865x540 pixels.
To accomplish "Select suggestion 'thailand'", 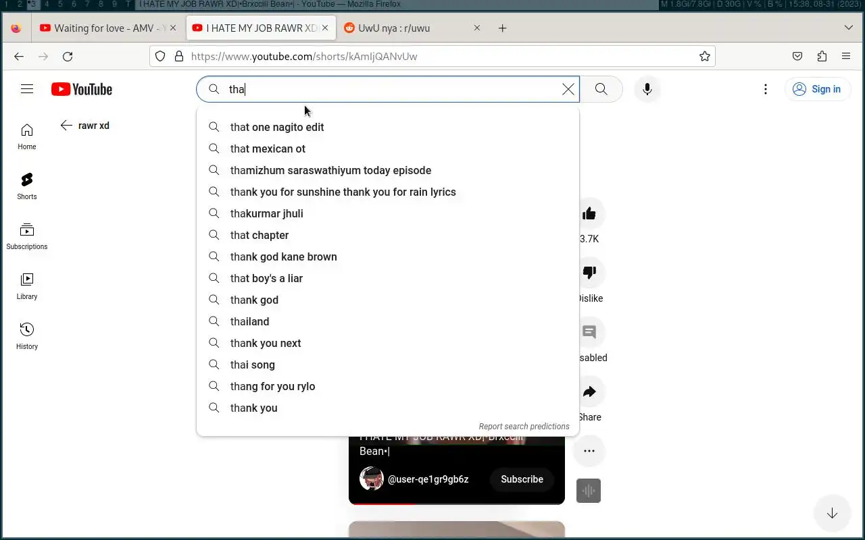I will click(388, 321).
